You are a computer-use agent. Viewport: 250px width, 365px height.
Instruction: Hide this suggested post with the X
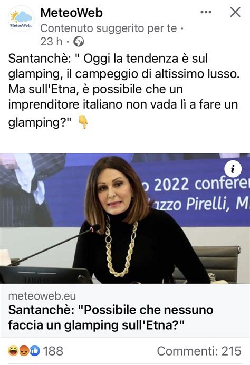click(x=235, y=12)
